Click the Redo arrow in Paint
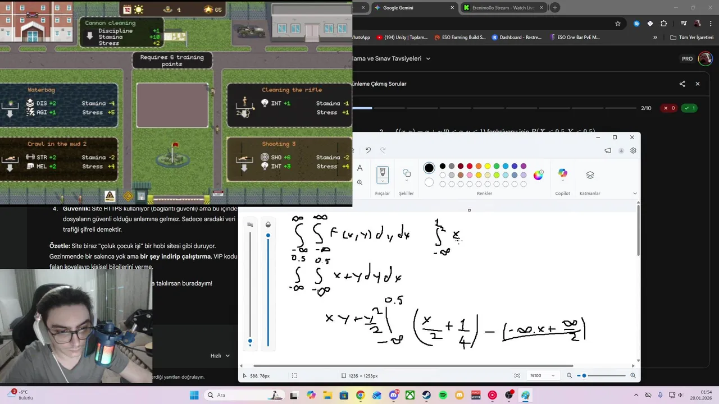 tap(383, 150)
